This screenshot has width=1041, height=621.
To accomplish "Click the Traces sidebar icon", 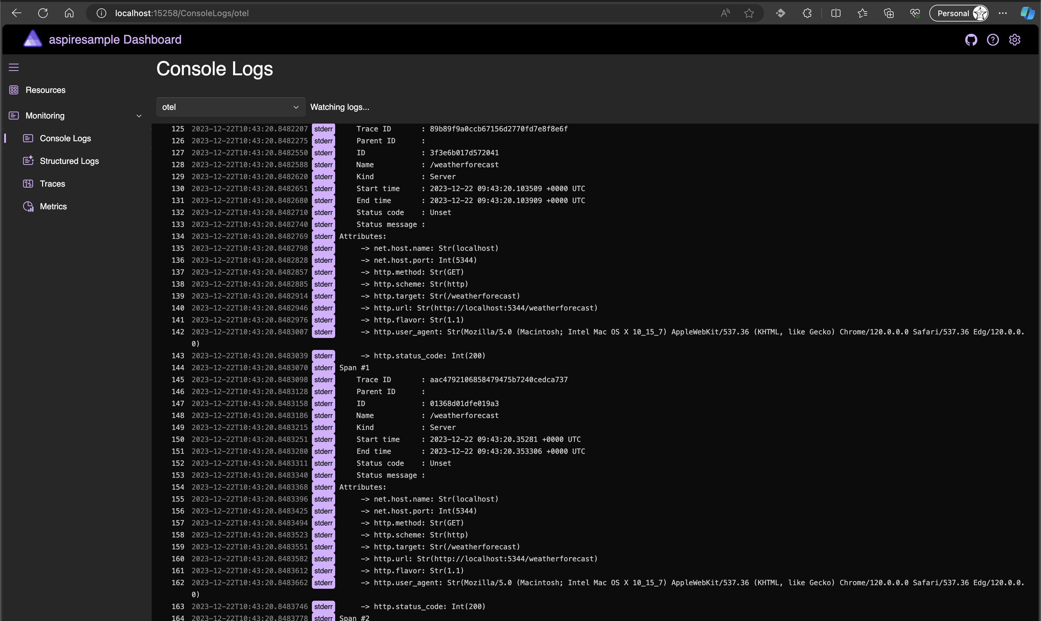I will [28, 184].
